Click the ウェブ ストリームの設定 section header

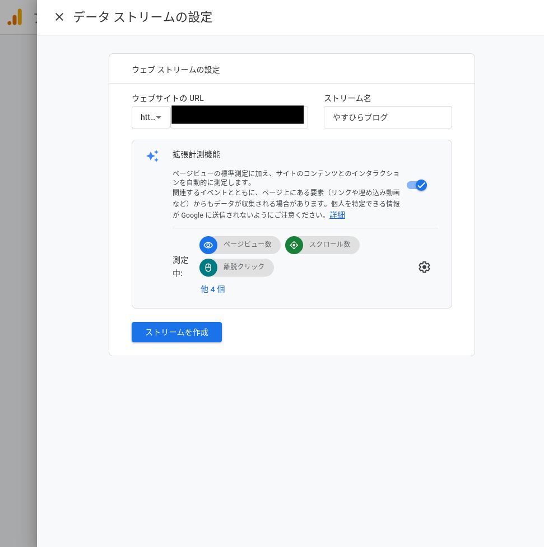tap(176, 70)
